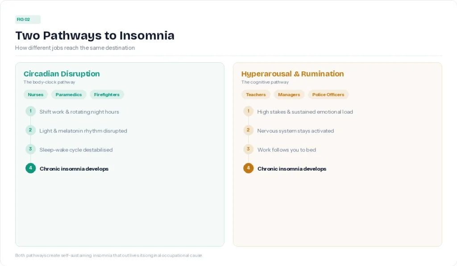Click step 2 circle beside melatonin rhythm
The height and width of the screenshot is (266, 457).
point(31,130)
